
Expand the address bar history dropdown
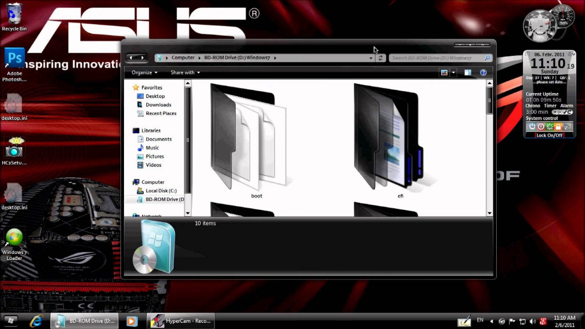(371, 58)
